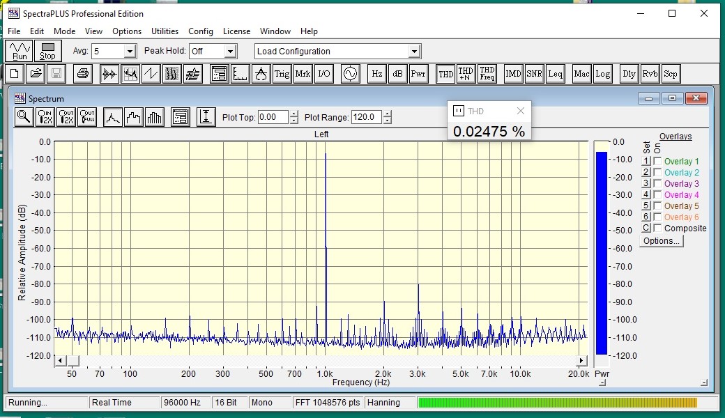Image resolution: width=725 pixels, height=418 pixels.
Task: Open the IMD measurement utility
Action: tap(513, 74)
